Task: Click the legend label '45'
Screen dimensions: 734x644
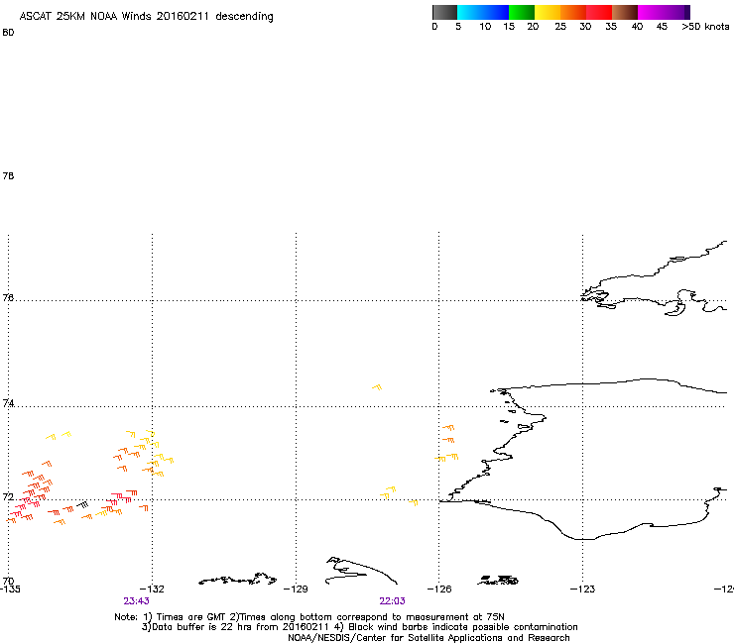Action: point(662,27)
